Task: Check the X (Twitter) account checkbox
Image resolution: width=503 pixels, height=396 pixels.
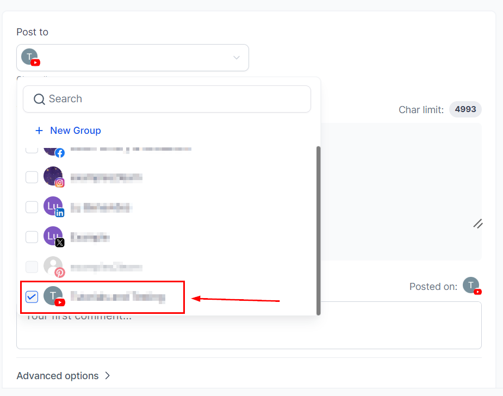Action: [32, 237]
